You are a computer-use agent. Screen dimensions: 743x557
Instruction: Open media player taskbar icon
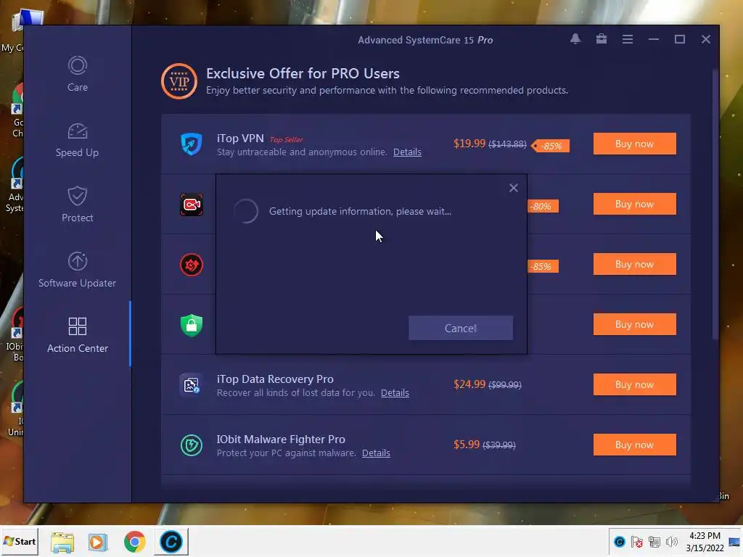click(98, 542)
